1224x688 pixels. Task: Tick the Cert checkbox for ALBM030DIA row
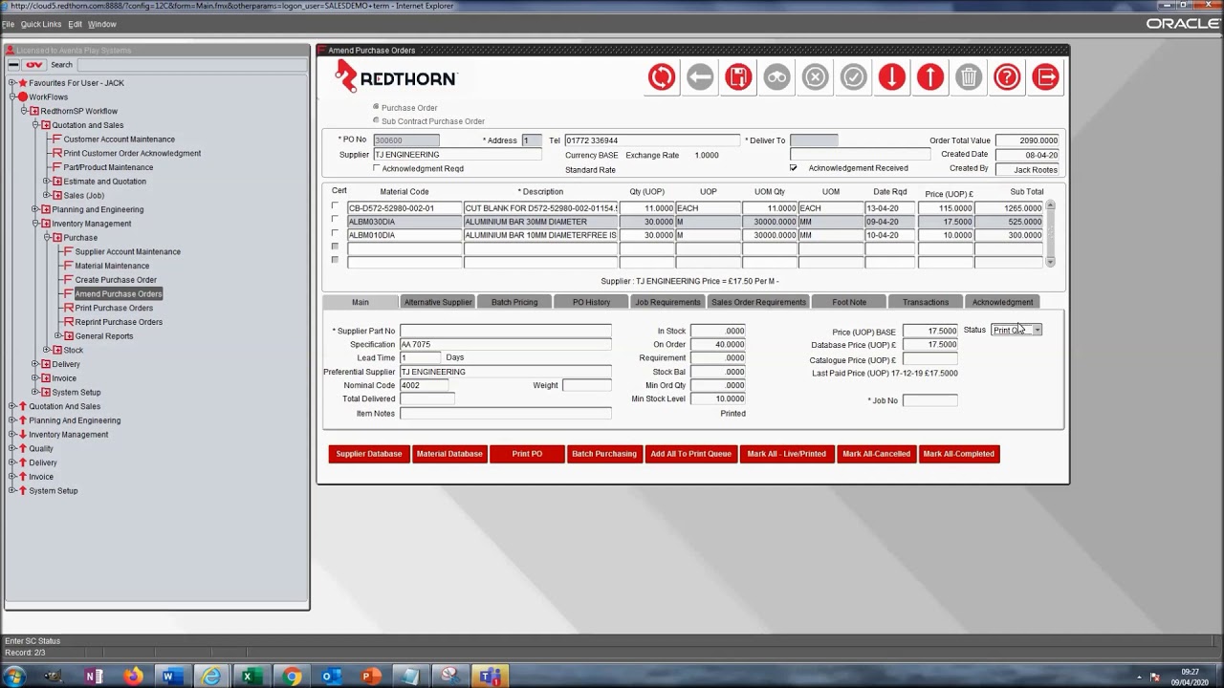point(335,220)
